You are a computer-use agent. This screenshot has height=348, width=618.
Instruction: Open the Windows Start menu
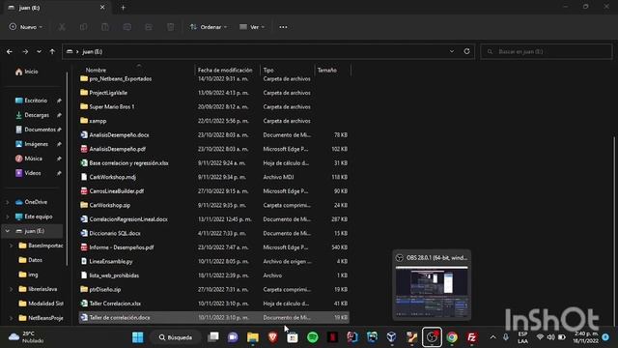pos(137,337)
